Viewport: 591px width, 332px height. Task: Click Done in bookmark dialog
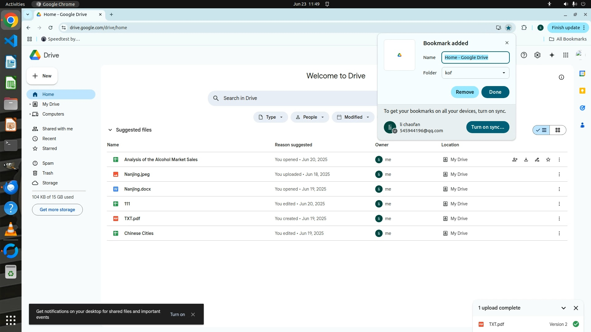(x=495, y=92)
